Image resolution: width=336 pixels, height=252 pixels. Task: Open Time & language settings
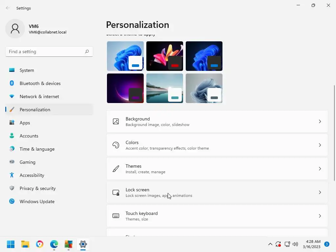point(49,149)
